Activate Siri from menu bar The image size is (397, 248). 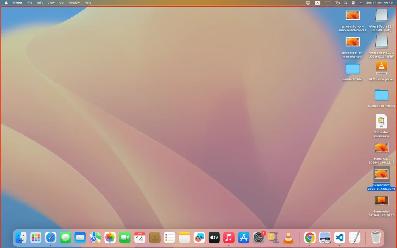(x=361, y=3)
